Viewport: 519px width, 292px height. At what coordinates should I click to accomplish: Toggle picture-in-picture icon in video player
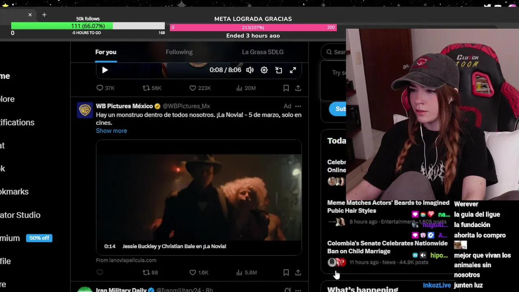coord(279,70)
